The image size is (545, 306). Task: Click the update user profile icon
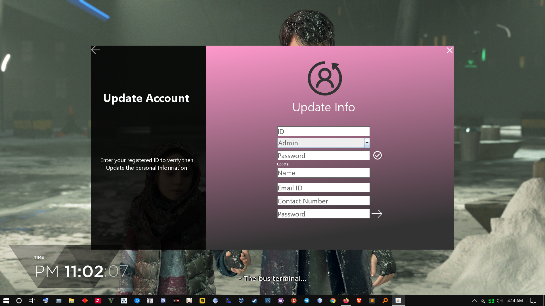(x=325, y=78)
